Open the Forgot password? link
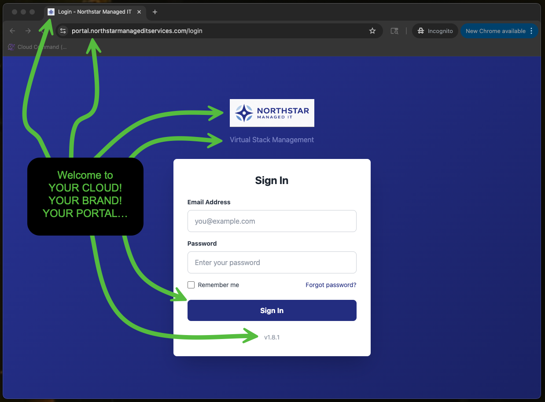This screenshot has width=545, height=402. click(x=331, y=285)
